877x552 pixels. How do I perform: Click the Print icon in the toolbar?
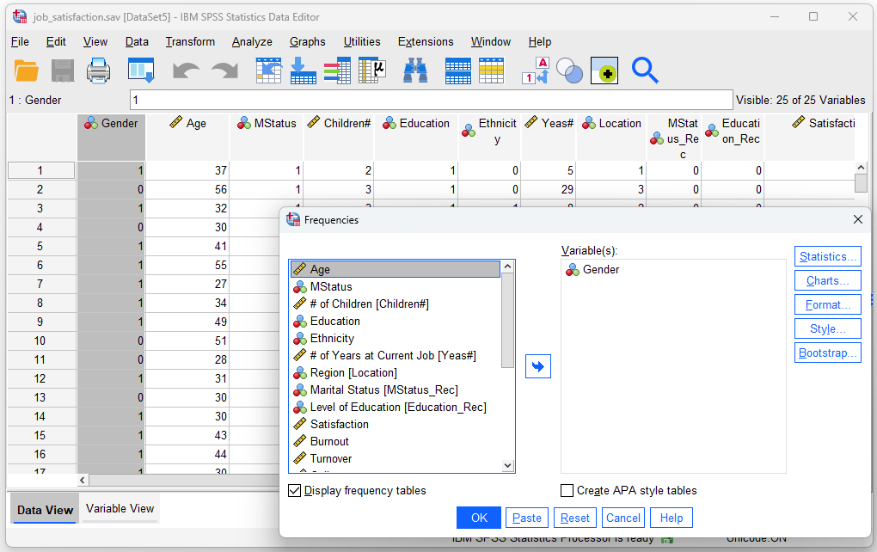[x=98, y=72]
